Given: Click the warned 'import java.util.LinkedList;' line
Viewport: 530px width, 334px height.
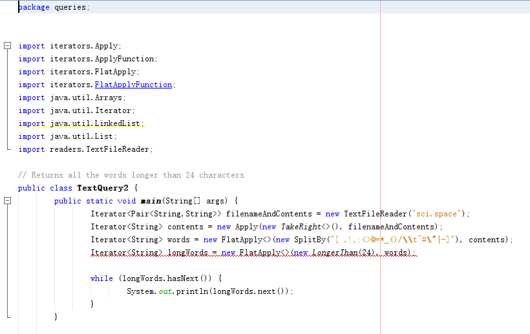Looking at the screenshot, I should click(x=81, y=123).
